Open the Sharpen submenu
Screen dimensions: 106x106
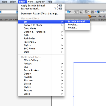tap(41, 81)
